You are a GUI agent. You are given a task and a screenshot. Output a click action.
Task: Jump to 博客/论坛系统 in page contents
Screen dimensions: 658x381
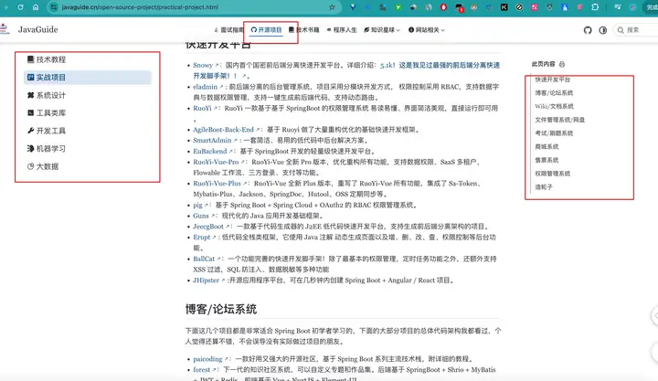point(554,92)
